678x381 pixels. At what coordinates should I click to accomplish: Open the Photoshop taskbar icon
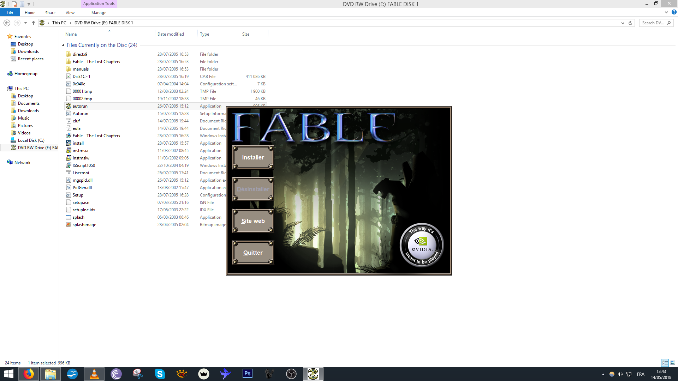[248, 374]
